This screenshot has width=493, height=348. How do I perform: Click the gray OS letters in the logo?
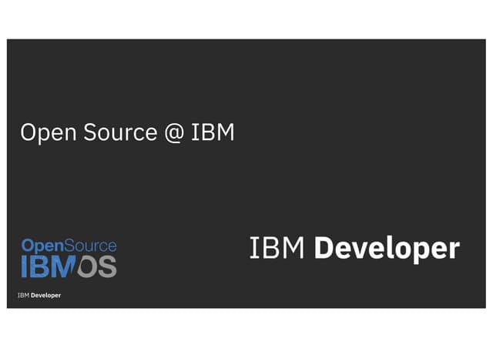click(x=97, y=266)
